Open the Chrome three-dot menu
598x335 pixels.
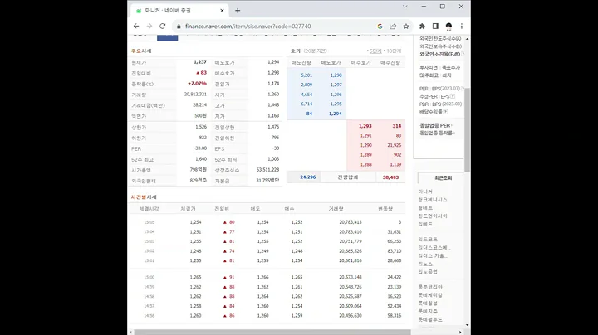(x=462, y=27)
